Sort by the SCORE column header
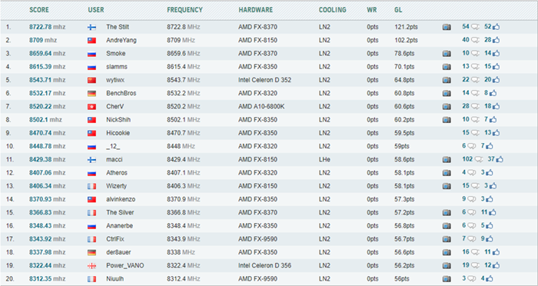 pos(39,10)
